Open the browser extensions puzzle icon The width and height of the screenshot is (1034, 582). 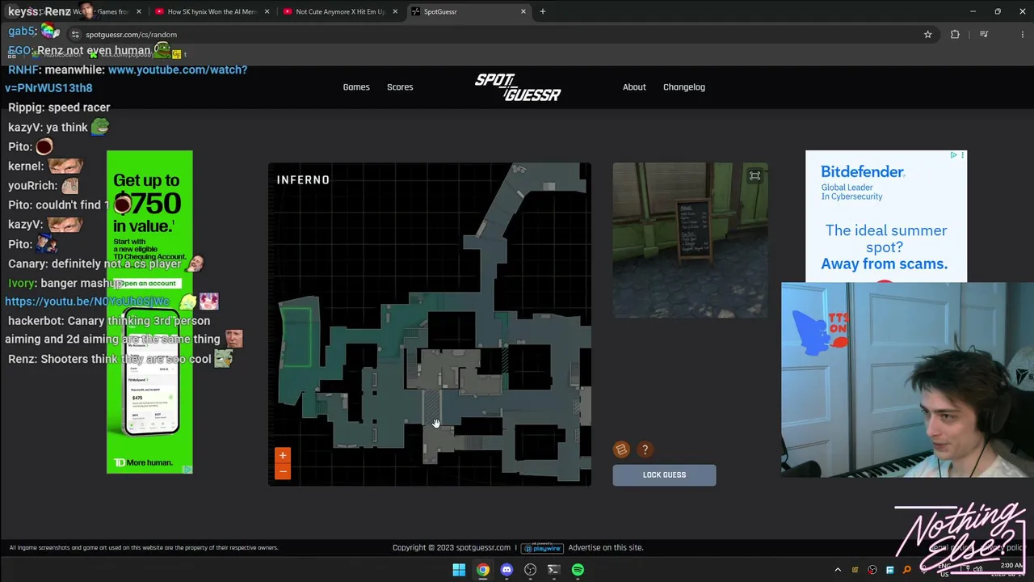pos(955,35)
